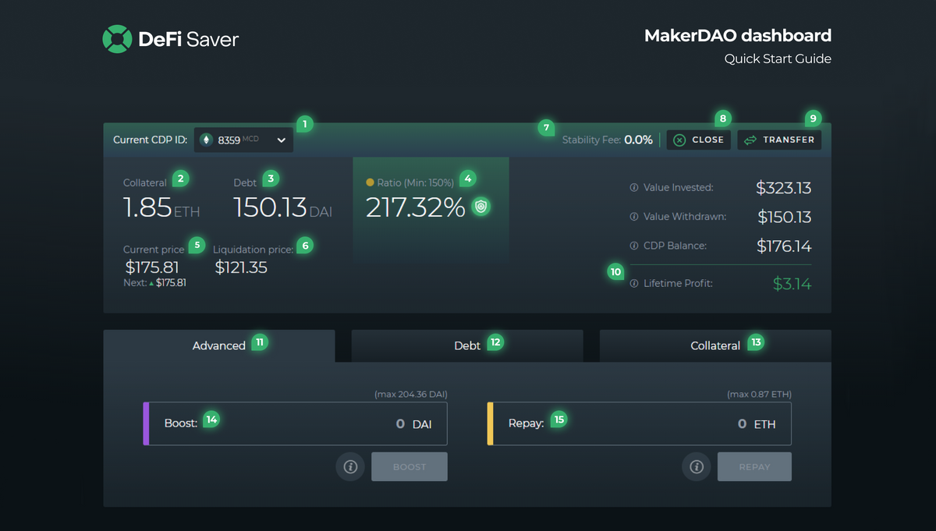The image size is (936, 531).
Task: Click the liquidation price $121.35 value
Action: pyautogui.click(x=241, y=267)
